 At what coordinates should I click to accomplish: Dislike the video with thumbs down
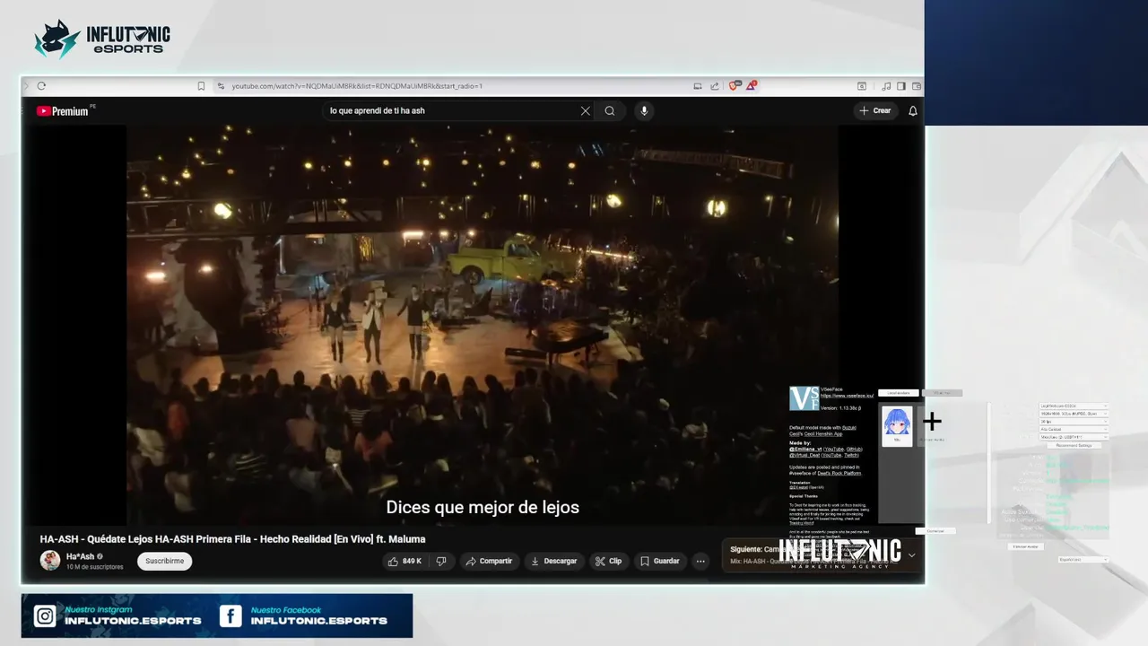pyautogui.click(x=441, y=561)
